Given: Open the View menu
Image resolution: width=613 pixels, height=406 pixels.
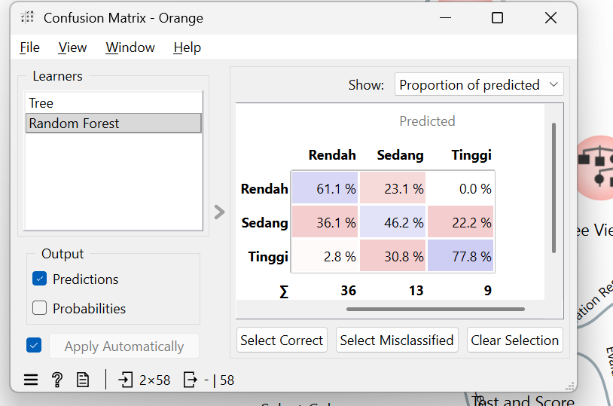Looking at the screenshot, I should click(x=72, y=47).
